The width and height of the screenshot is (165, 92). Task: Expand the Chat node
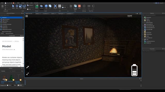pyautogui.click(x=143, y=40)
